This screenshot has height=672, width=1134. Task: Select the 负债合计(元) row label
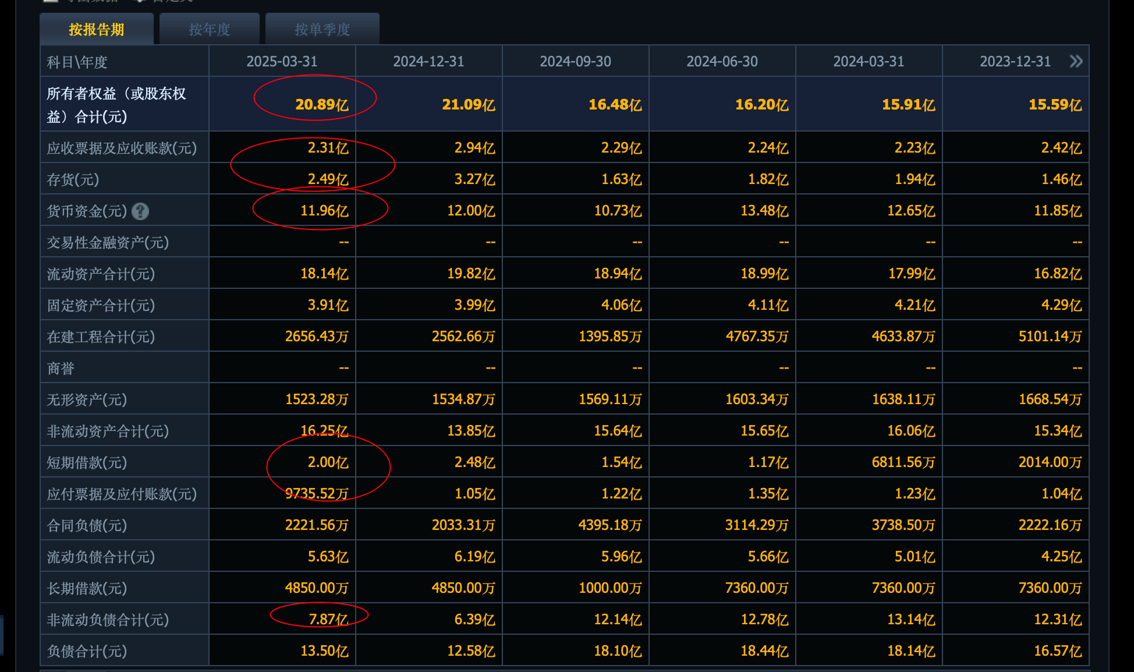click(87, 651)
